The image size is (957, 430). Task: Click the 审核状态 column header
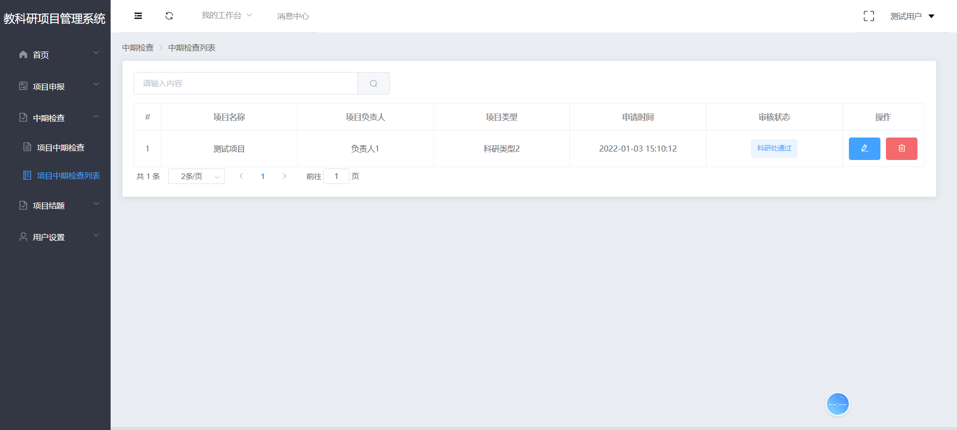pos(774,117)
